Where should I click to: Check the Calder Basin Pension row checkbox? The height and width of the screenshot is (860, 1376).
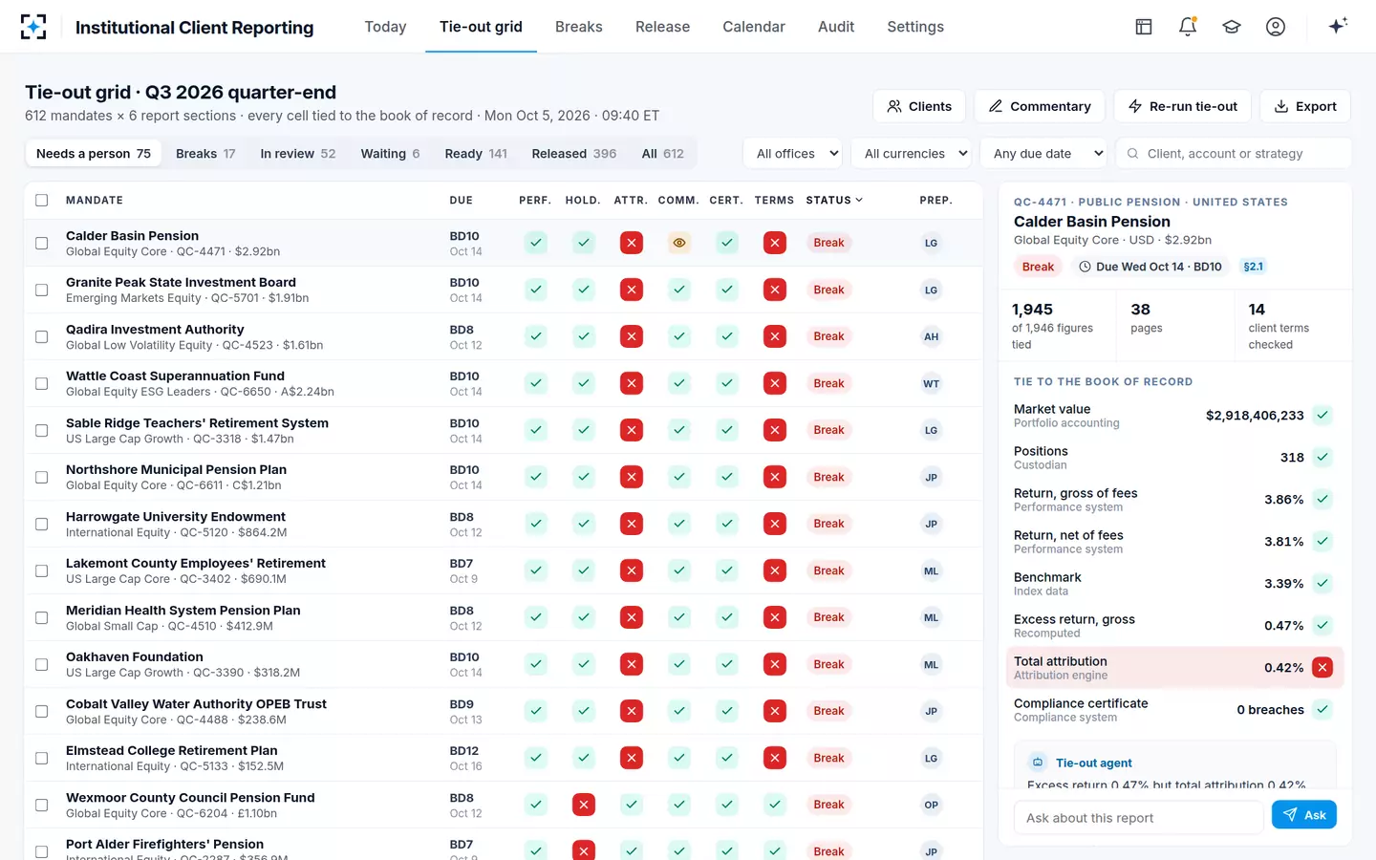(x=41, y=243)
